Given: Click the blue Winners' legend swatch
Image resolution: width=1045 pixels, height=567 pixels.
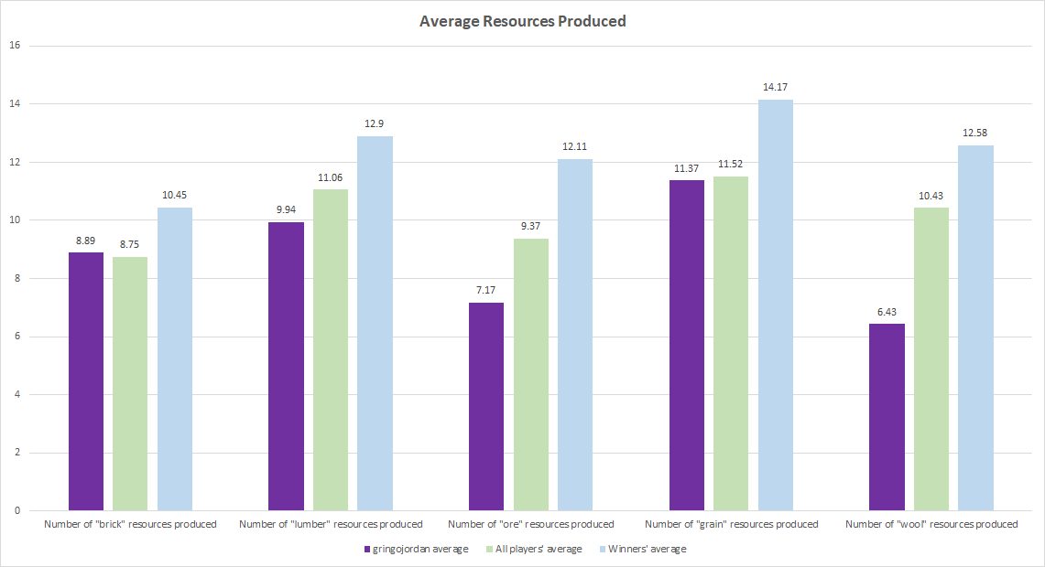Looking at the screenshot, I should (603, 550).
